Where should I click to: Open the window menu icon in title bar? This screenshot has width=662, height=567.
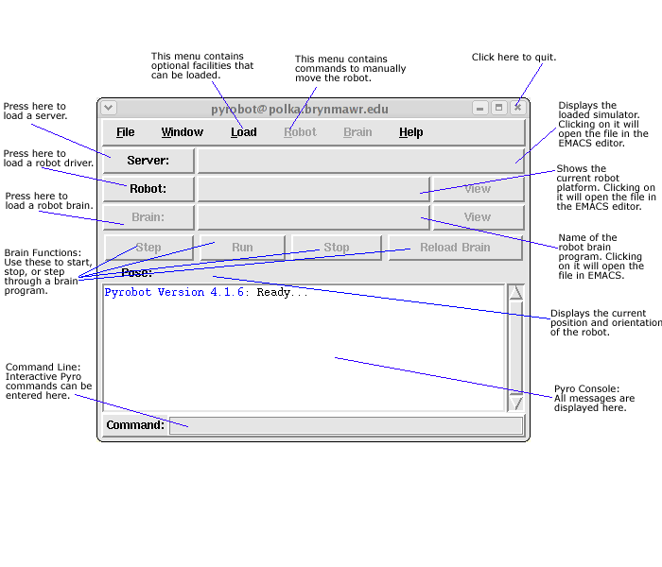pyautogui.click(x=108, y=108)
